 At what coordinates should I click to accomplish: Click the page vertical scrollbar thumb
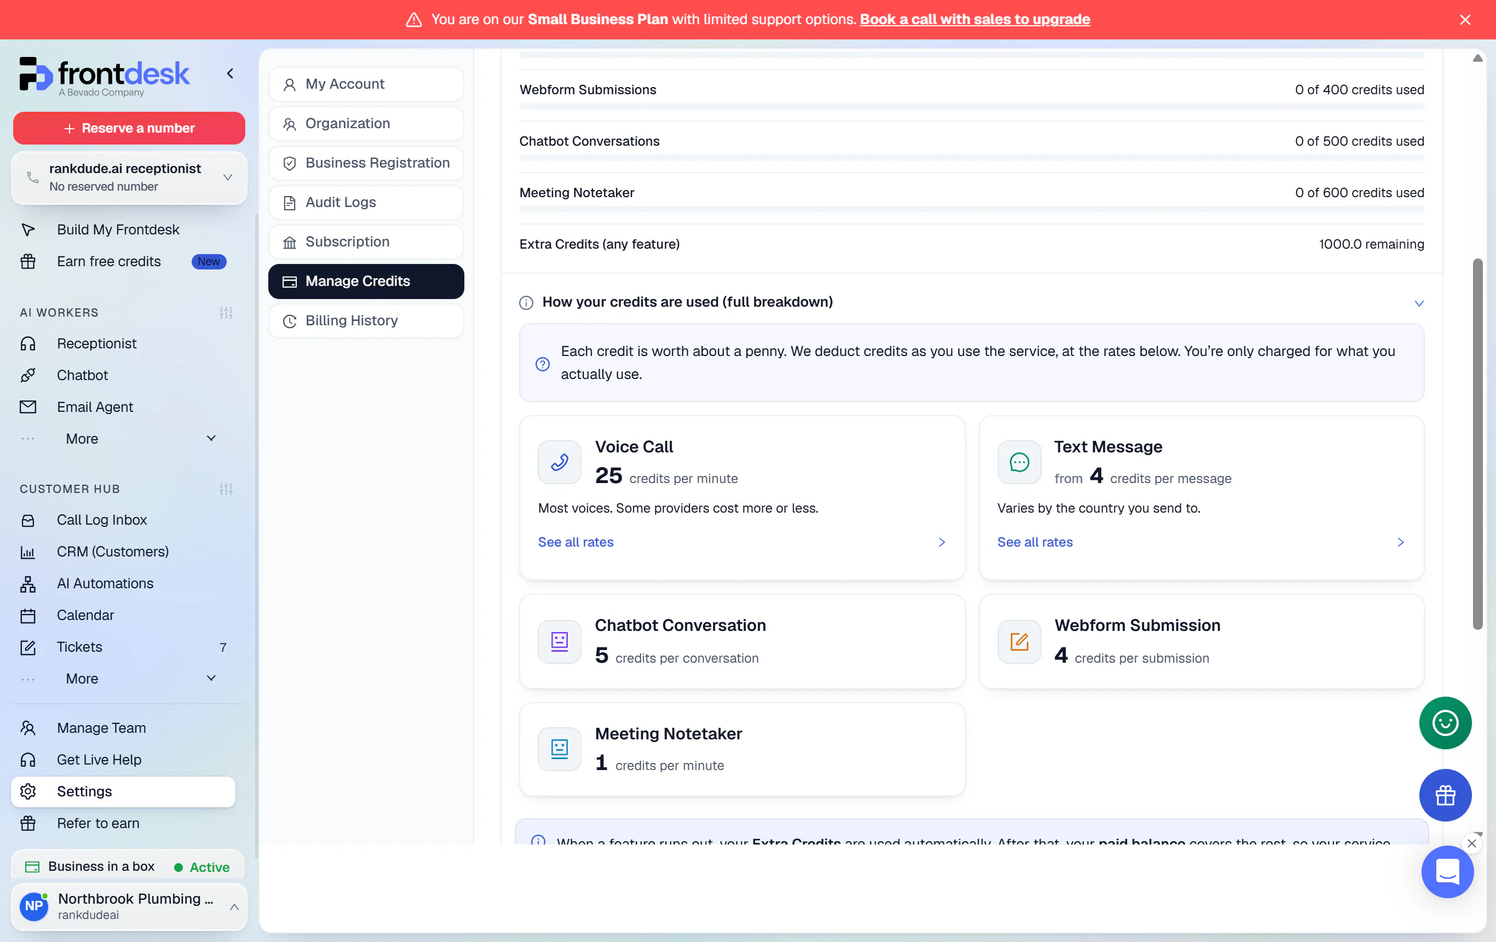click(1477, 444)
